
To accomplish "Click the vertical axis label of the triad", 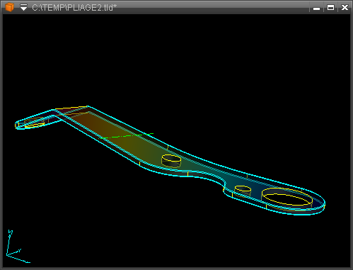I will point(11,232).
